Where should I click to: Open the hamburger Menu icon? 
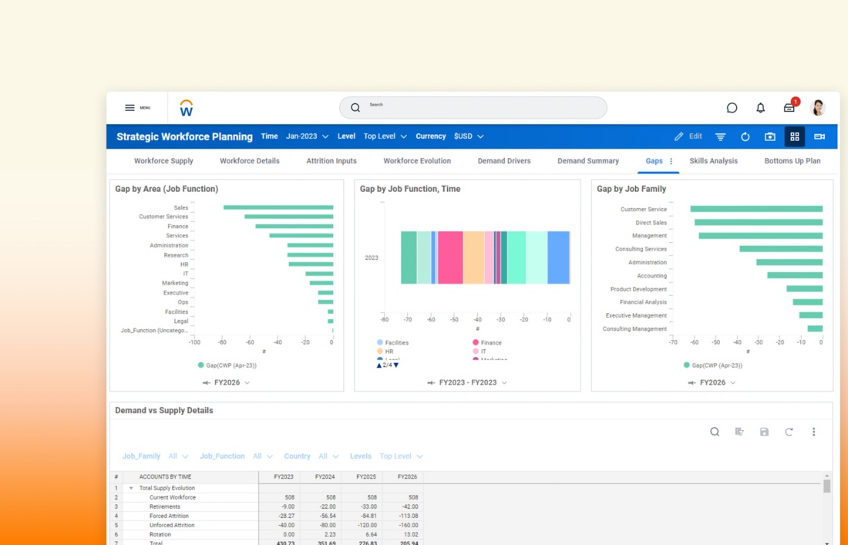click(130, 108)
